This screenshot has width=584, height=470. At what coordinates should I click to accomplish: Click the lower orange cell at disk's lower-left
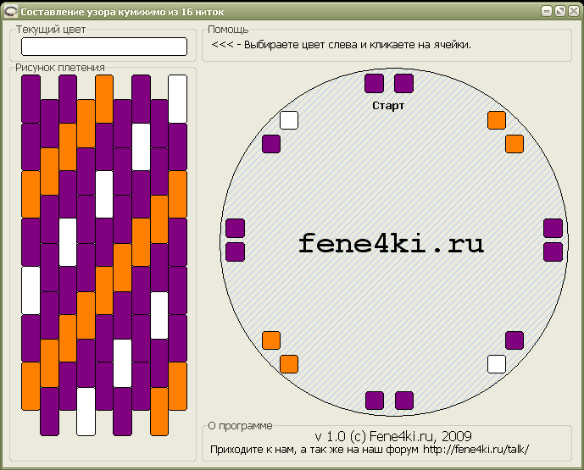point(289,364)
